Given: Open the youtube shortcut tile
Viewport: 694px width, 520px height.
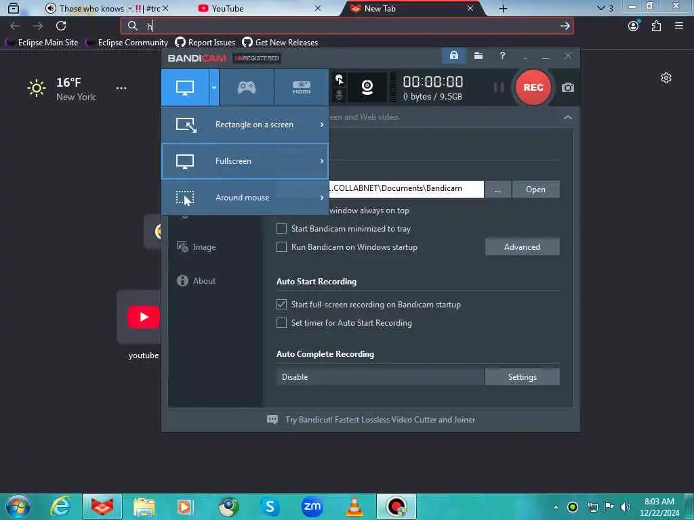Looking at the screenshot, I should (x=138, y=317).
